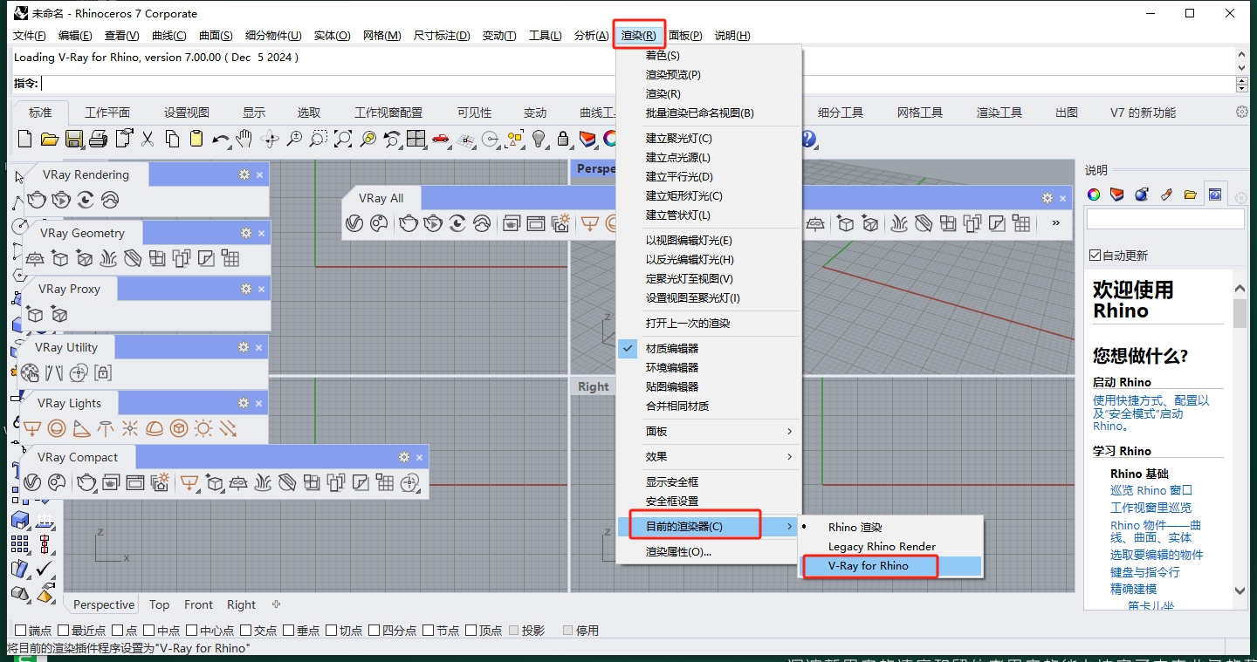Click inside the 指令 command input field
The height and width of the screenshot is (662, 1257).
(x=175, y=83)
